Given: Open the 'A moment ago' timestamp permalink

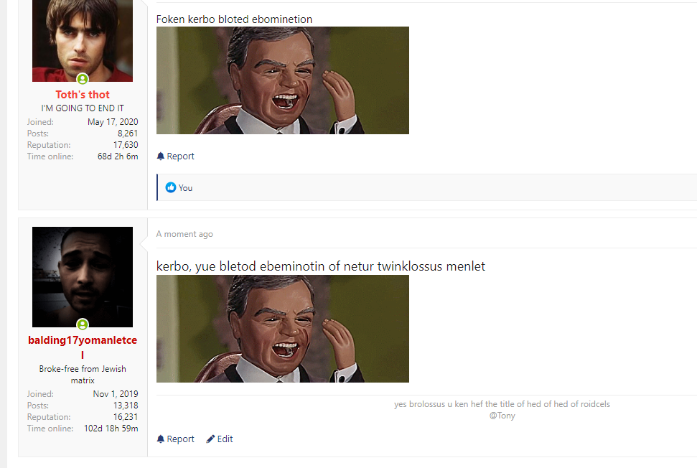Looking at the screenshot, I should [x=184, y=234].
